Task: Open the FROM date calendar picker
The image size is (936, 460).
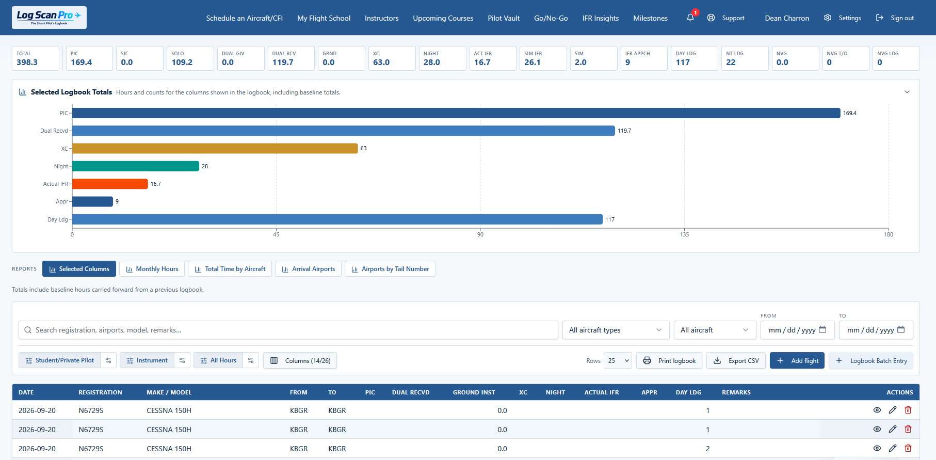Action: point(822,329)
